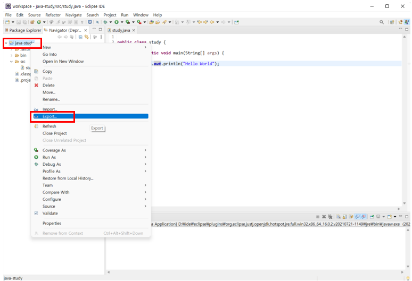Toggle the Validate checkbox menu item

click(x=36, y=214)
